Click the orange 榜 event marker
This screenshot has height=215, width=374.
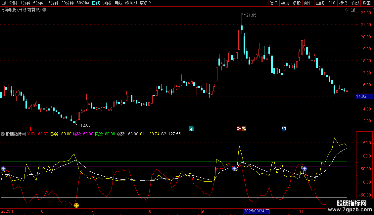coord(244,129)
